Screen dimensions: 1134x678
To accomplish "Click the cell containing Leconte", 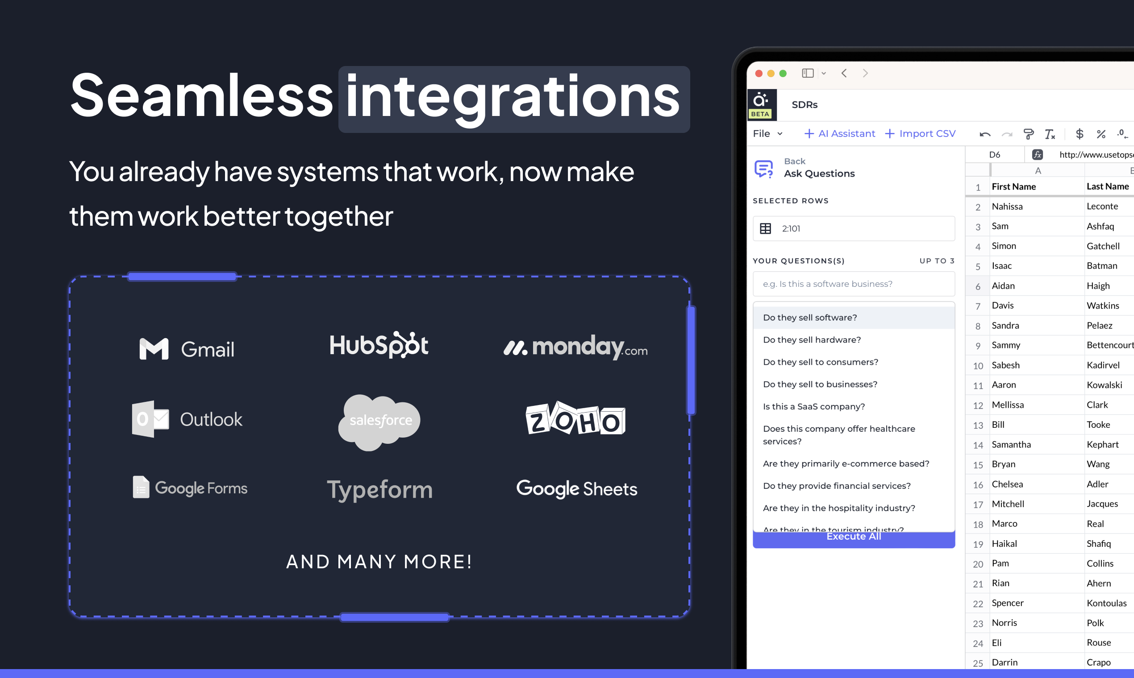I will coord(1109,207).
